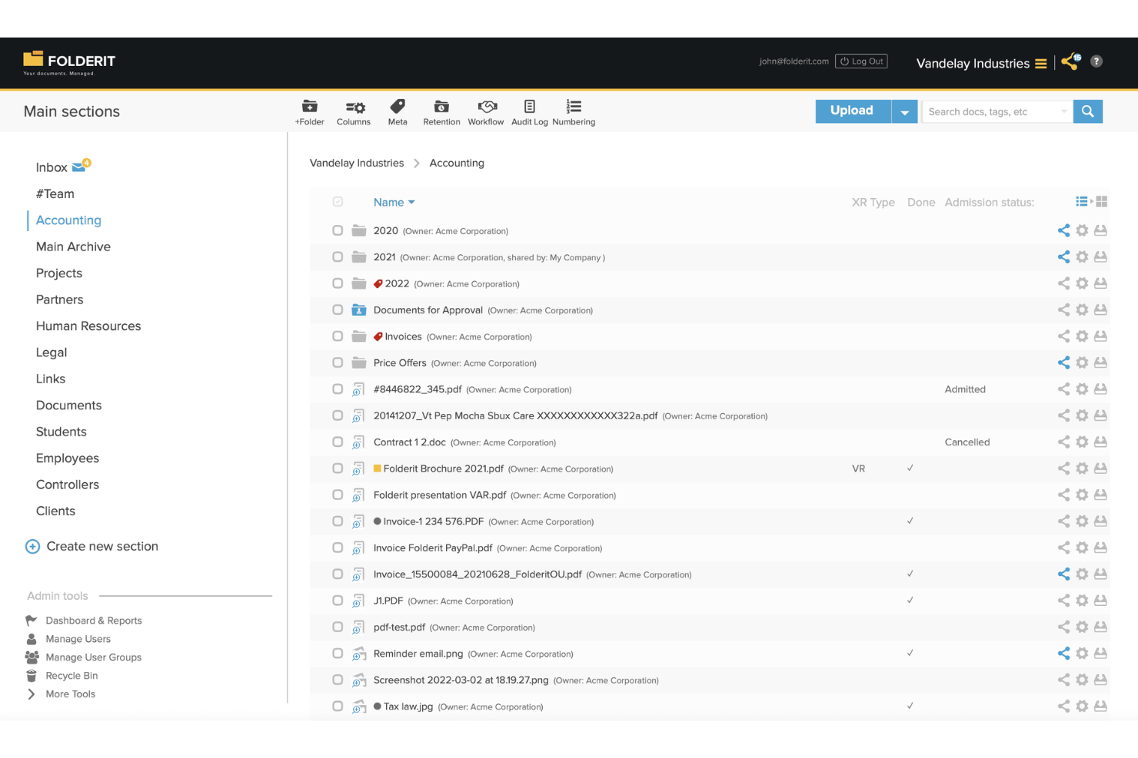Expand More Tools in Admin tools
The image size is (1138, 758).
click(x=70, y=693)
